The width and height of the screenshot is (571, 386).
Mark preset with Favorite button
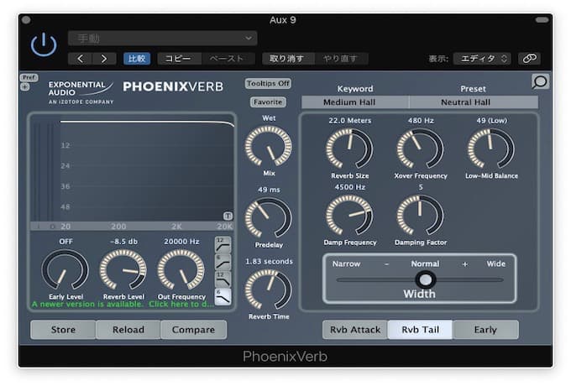pyautogui.click(x=268, y=102)
